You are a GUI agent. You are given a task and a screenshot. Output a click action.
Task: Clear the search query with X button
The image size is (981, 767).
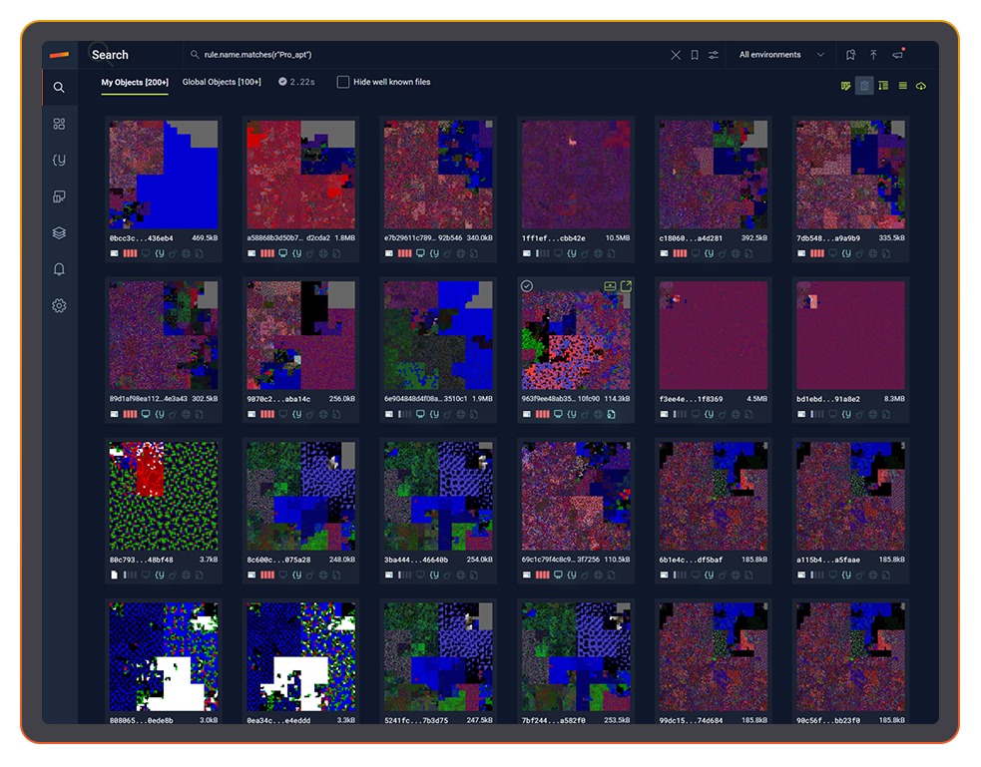pyautogui.click(x=676, y=55)
